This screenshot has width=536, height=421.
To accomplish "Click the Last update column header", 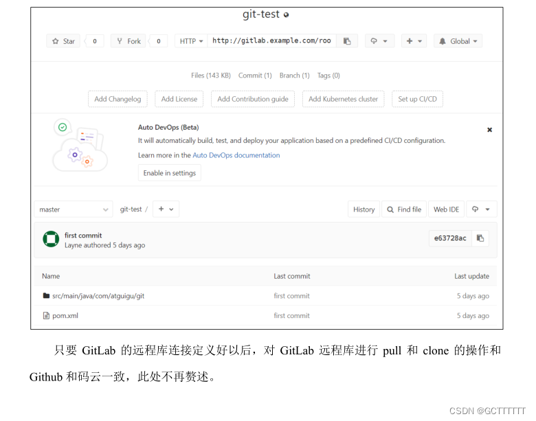I will [471, 276].
